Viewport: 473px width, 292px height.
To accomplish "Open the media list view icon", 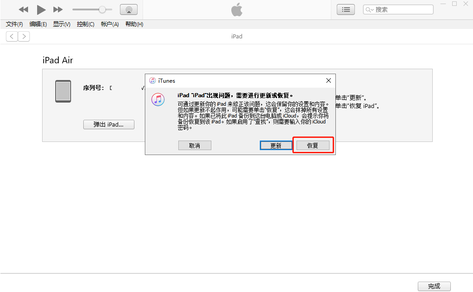I will tap(345, 9).
